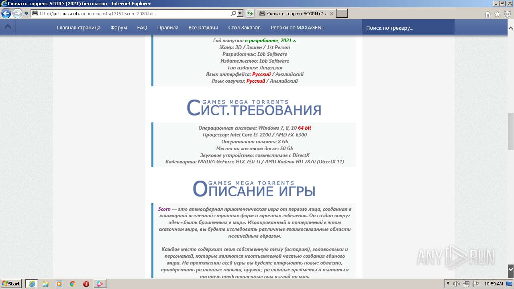Open Главная страница menu item
Screen dimensions: 514x289
coord(79,28)
